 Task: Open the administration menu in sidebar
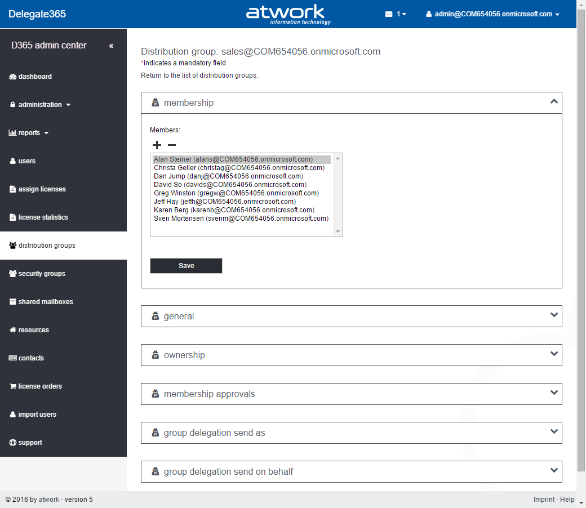tap(40, 105)
